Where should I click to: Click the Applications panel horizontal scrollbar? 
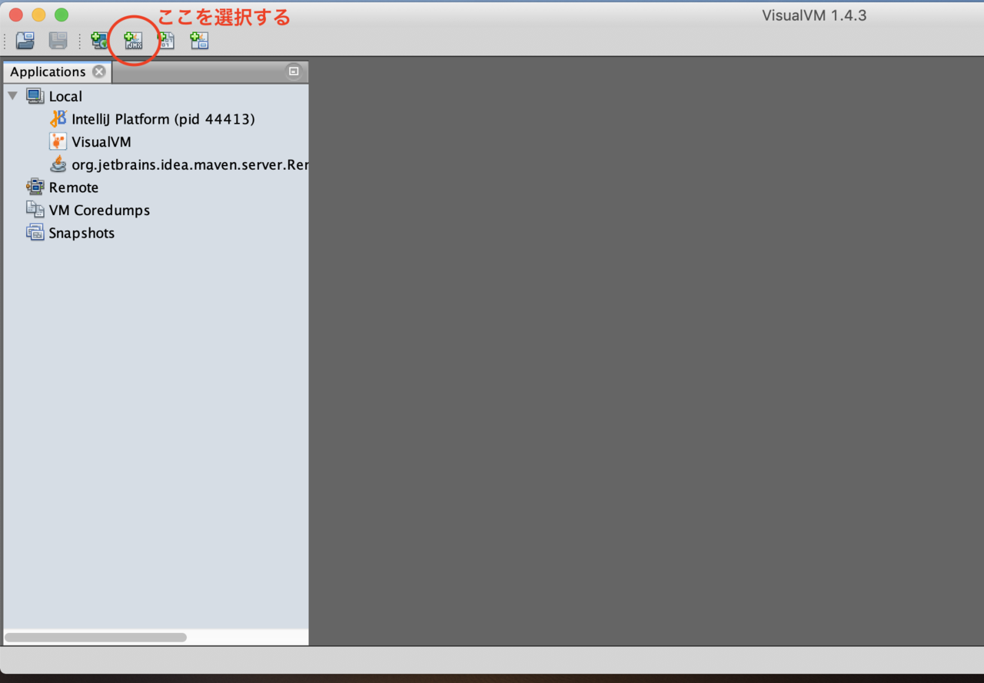[95, 638]
